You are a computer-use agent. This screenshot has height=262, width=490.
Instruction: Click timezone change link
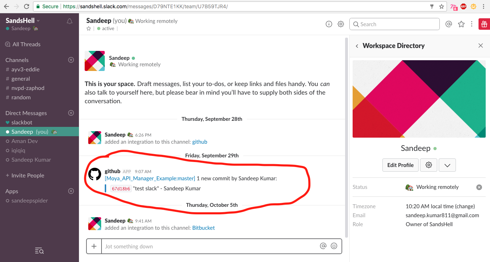465,206
